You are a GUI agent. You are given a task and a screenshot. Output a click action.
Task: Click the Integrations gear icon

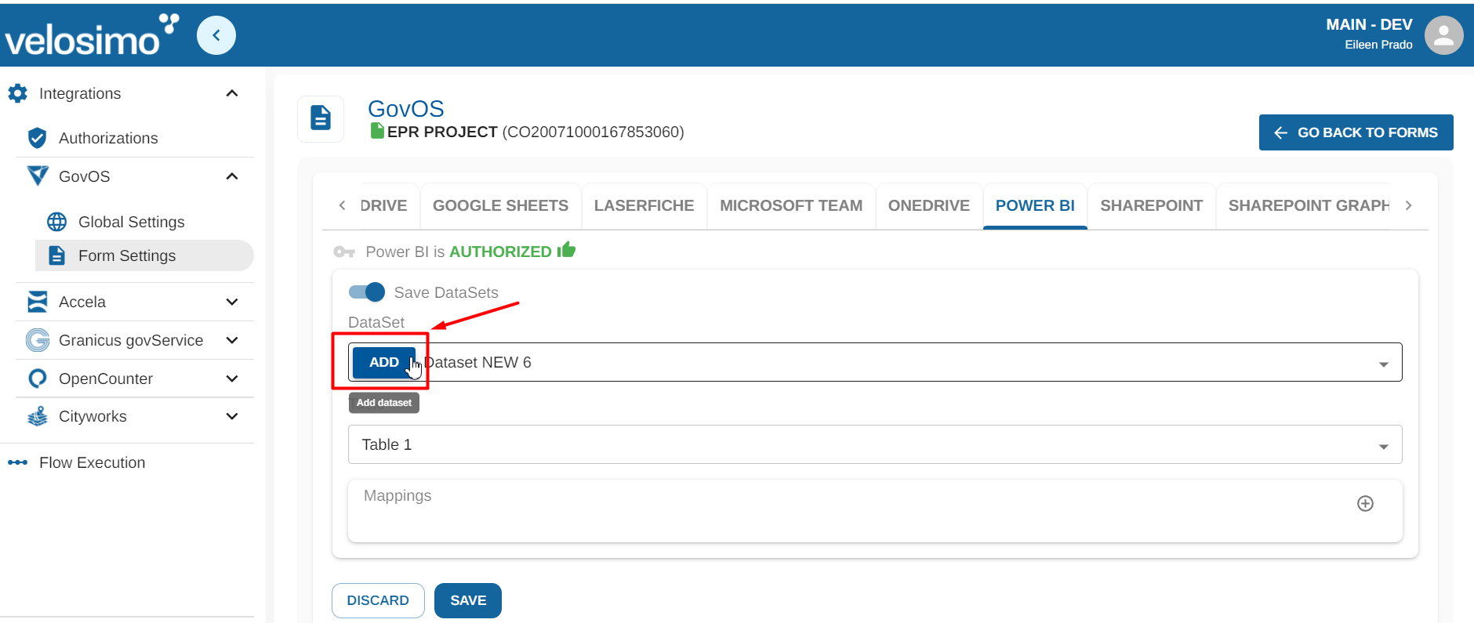tap(17, 93)
